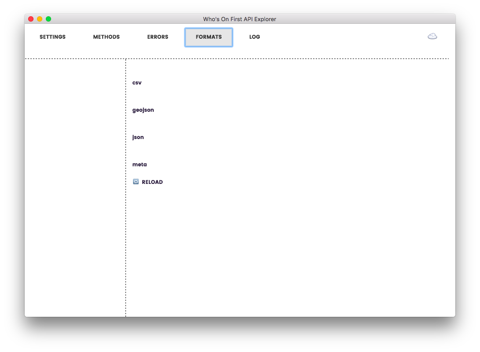Click the meta format entry
The height and width of the screenshot is (352, 480).
point(139,164)
